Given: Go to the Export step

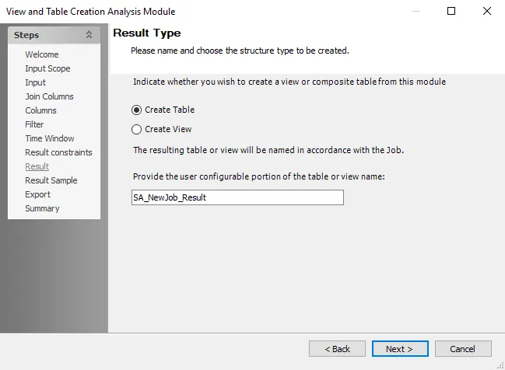Looking at the screenshot, I should tap(37, 194).
